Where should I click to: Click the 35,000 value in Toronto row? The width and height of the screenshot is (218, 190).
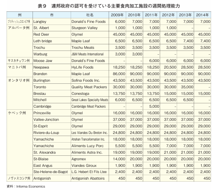coord(187,87)
